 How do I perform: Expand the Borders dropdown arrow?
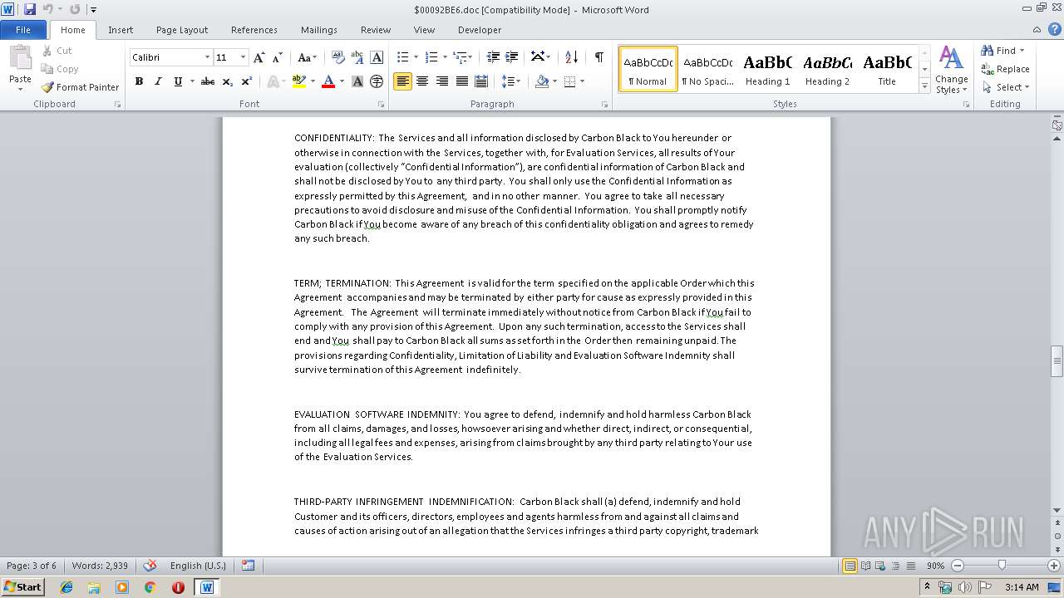tap(582, 81)
